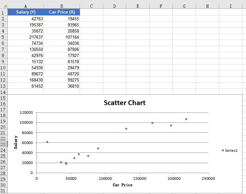Image resolution: width=246 pixels, height=194 pixels.
Task: Select cell with value 54936
Action: coord(25,68)
